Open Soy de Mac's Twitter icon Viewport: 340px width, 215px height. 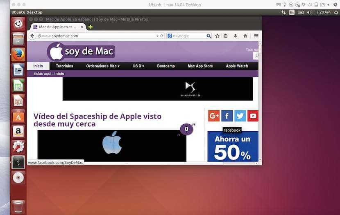point(240,116)
